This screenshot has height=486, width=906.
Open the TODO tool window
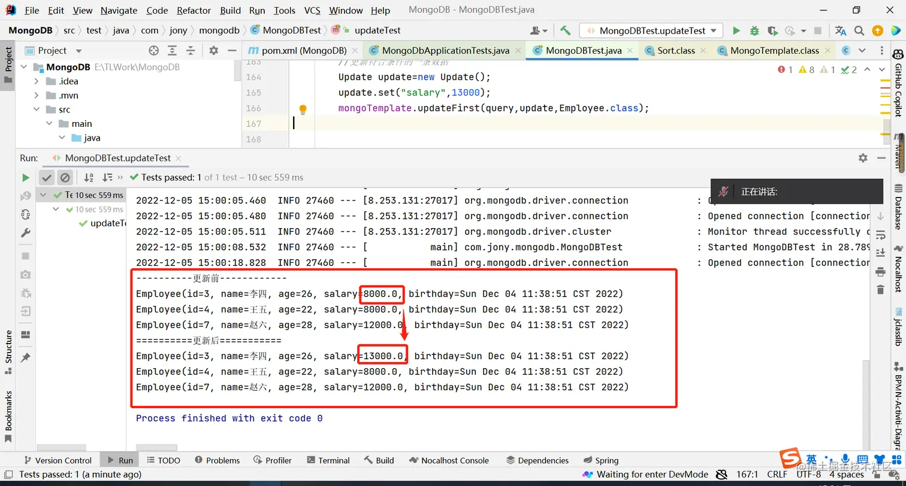pos(163,460)
